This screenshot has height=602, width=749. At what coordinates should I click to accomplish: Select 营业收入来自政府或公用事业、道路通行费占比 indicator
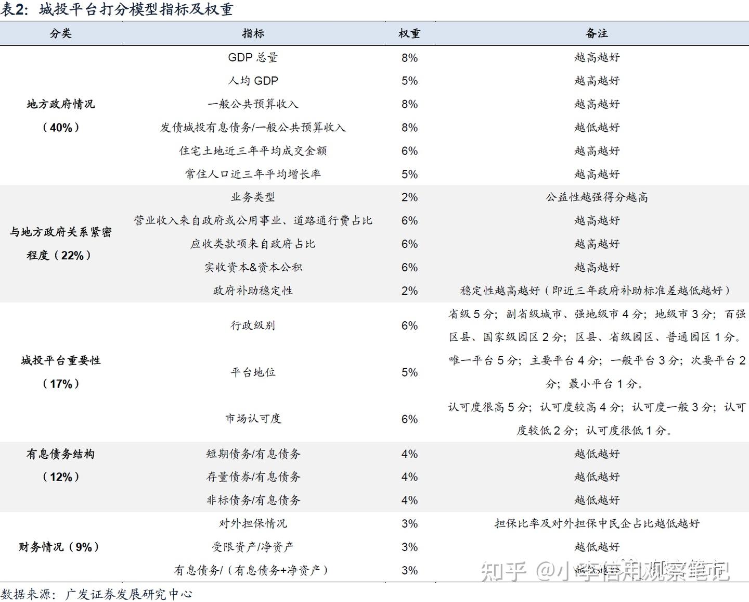253,221
